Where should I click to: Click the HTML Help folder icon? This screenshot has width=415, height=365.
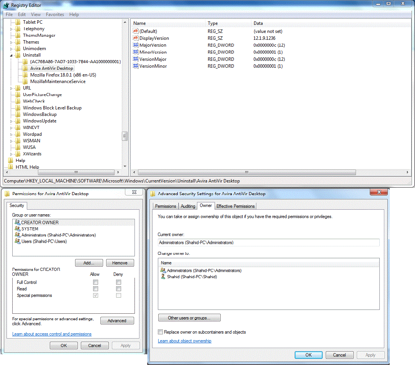[x=11, y=167]
